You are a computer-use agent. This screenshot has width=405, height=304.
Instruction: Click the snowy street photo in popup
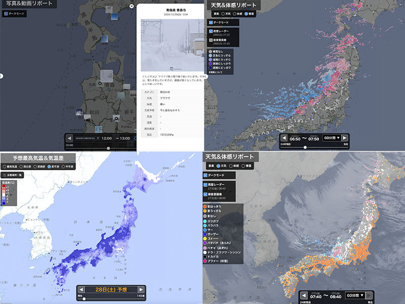(170, 45)
